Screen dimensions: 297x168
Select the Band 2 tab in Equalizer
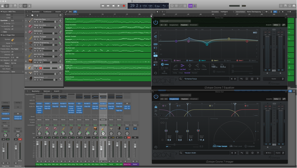click(177, 61)
